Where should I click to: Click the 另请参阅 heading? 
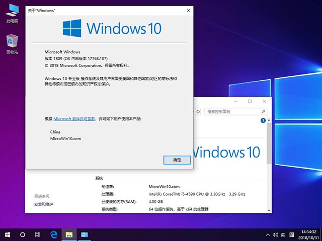point(42,196)
